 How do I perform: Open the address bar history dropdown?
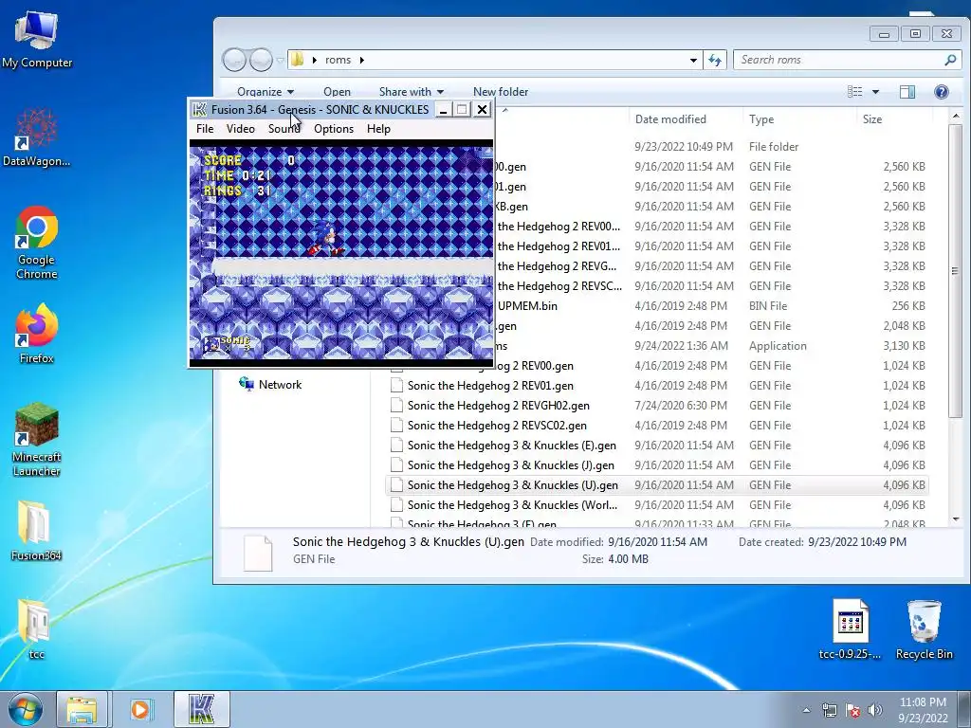[x=693, y=60]
